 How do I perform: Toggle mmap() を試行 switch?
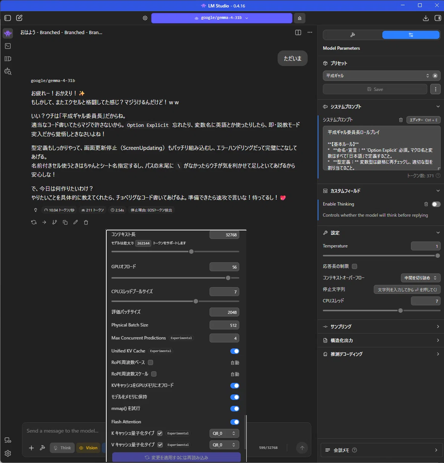[x=235, y=408]
